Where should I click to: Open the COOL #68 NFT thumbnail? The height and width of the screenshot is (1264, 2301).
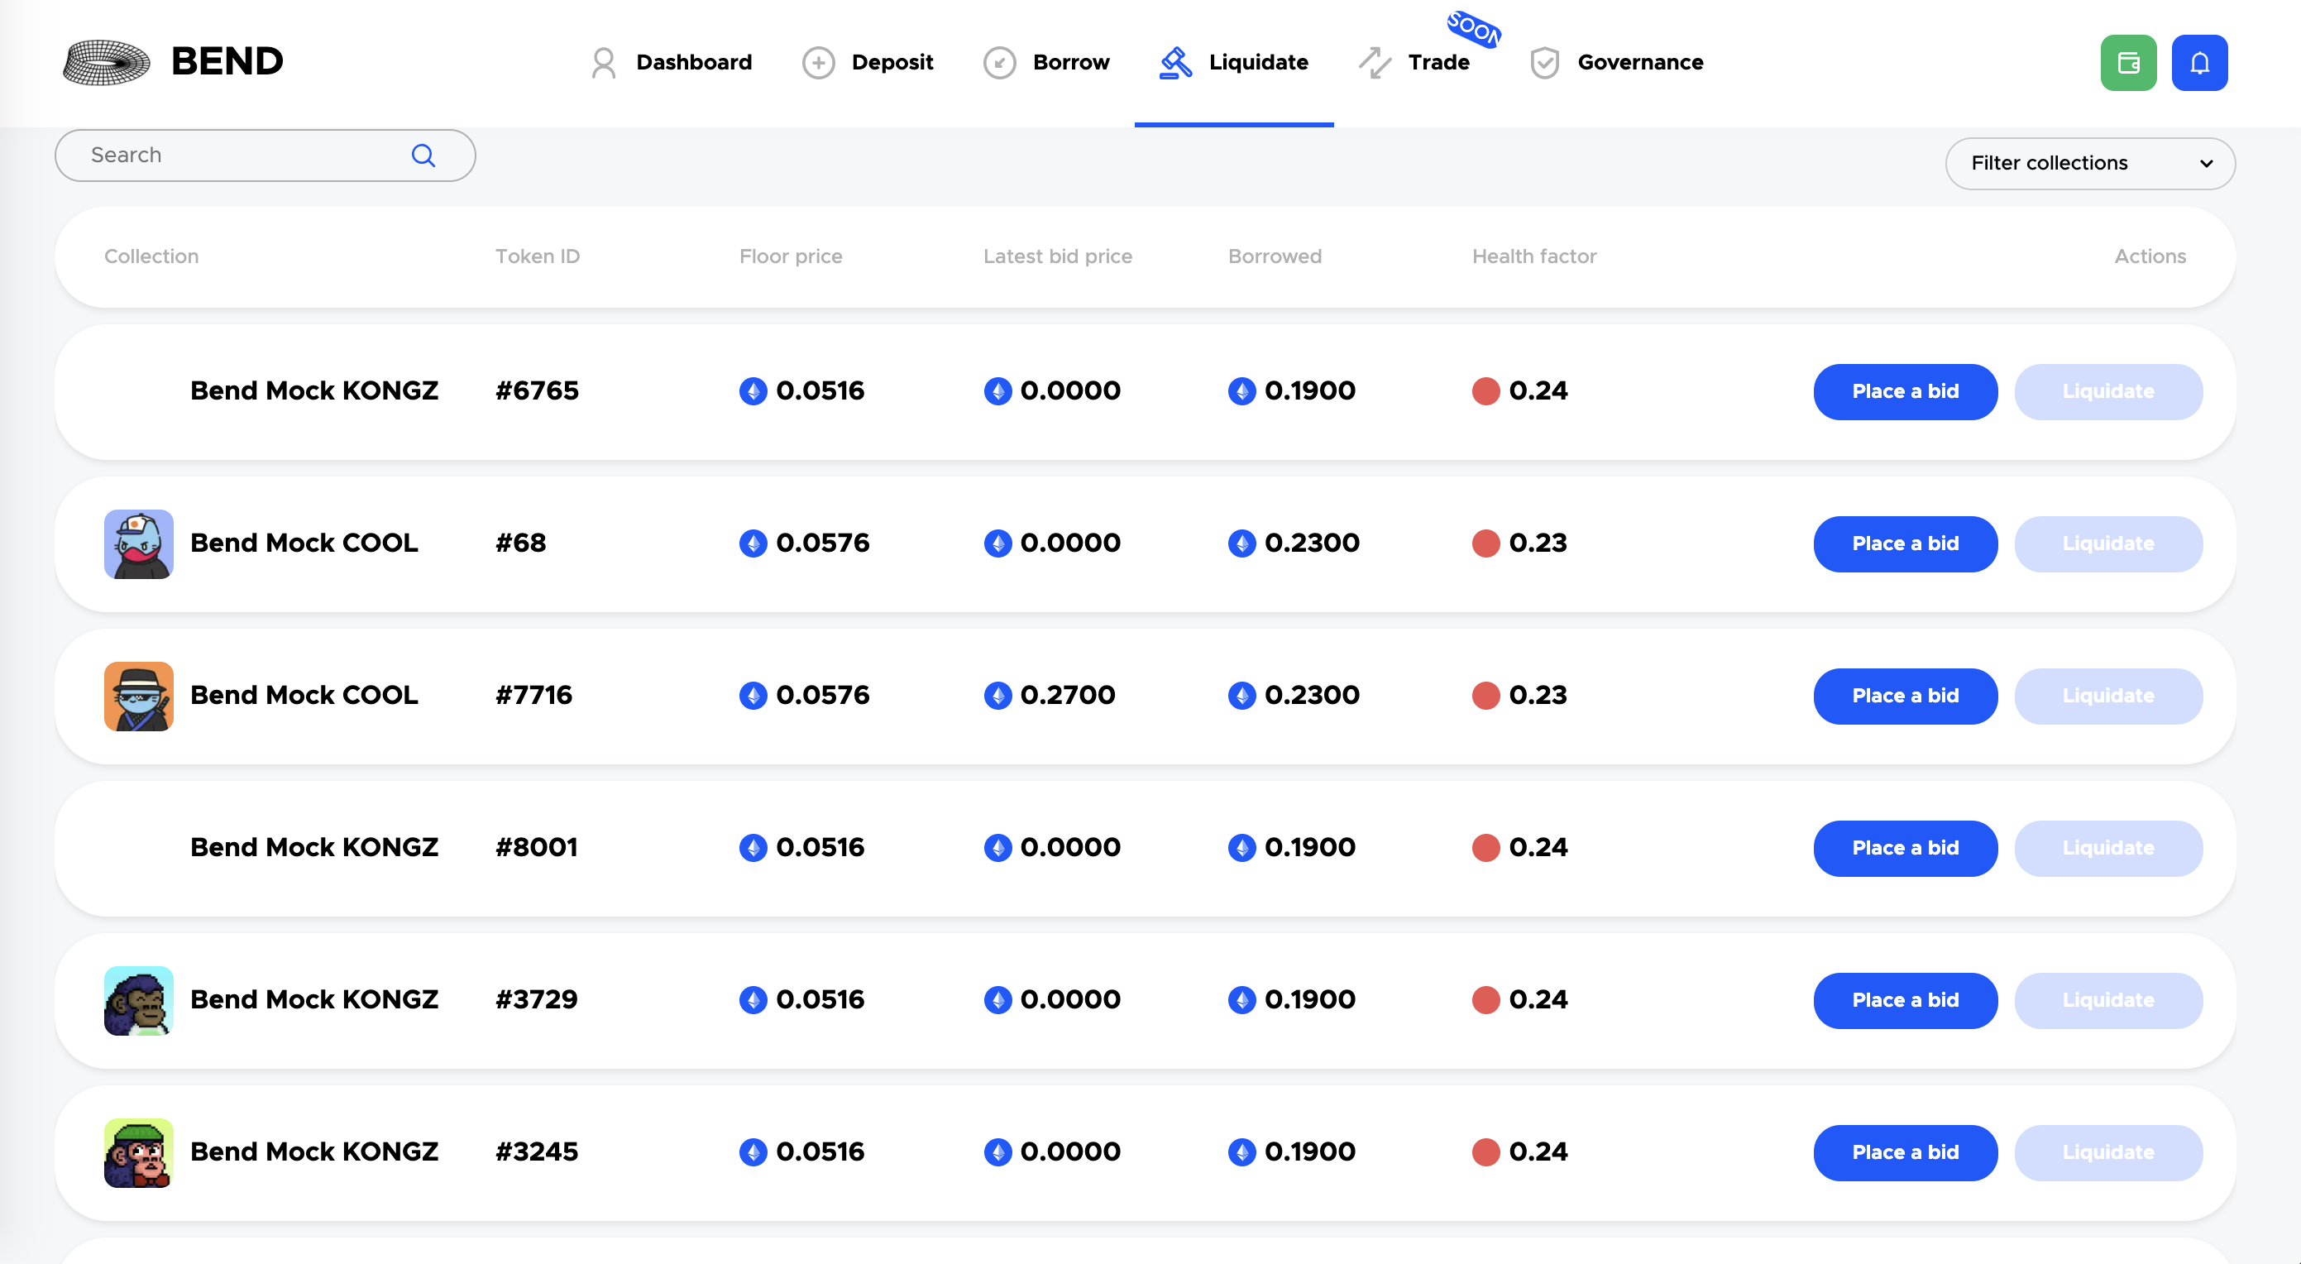click(138, 544)
